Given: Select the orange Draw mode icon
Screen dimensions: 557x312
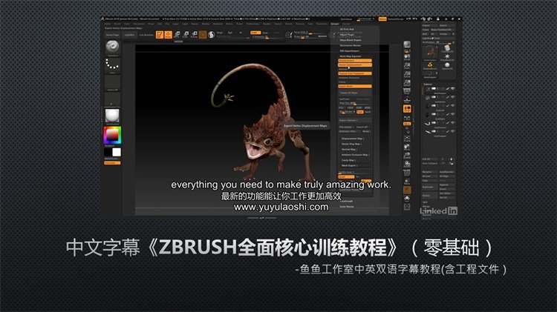Looking at the screenshot, I should click(x=168, y=34).
